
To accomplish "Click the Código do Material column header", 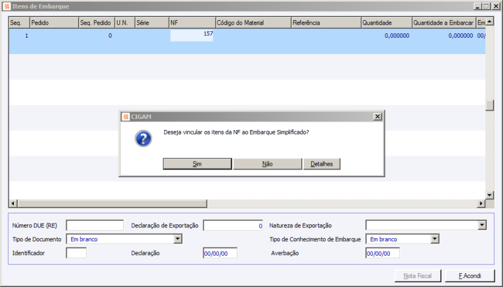I will 253,23.
